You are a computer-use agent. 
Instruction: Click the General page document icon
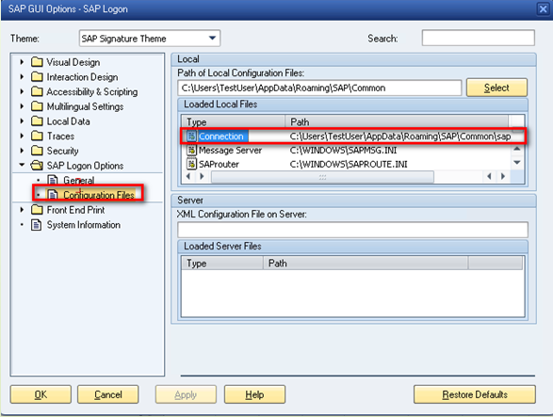pos(53,180)
